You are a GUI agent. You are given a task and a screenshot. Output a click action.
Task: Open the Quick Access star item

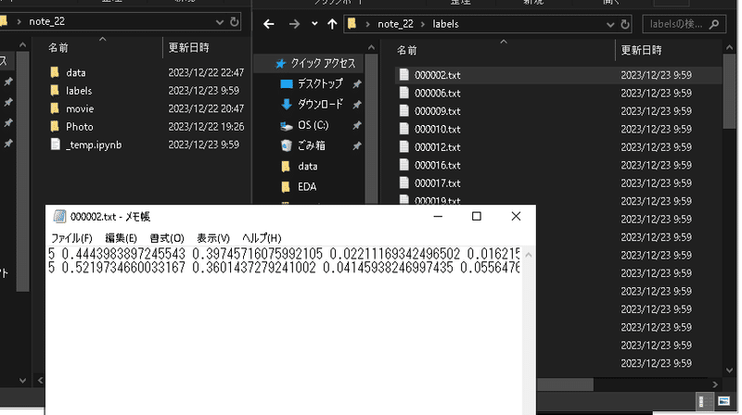pos(314,63)
